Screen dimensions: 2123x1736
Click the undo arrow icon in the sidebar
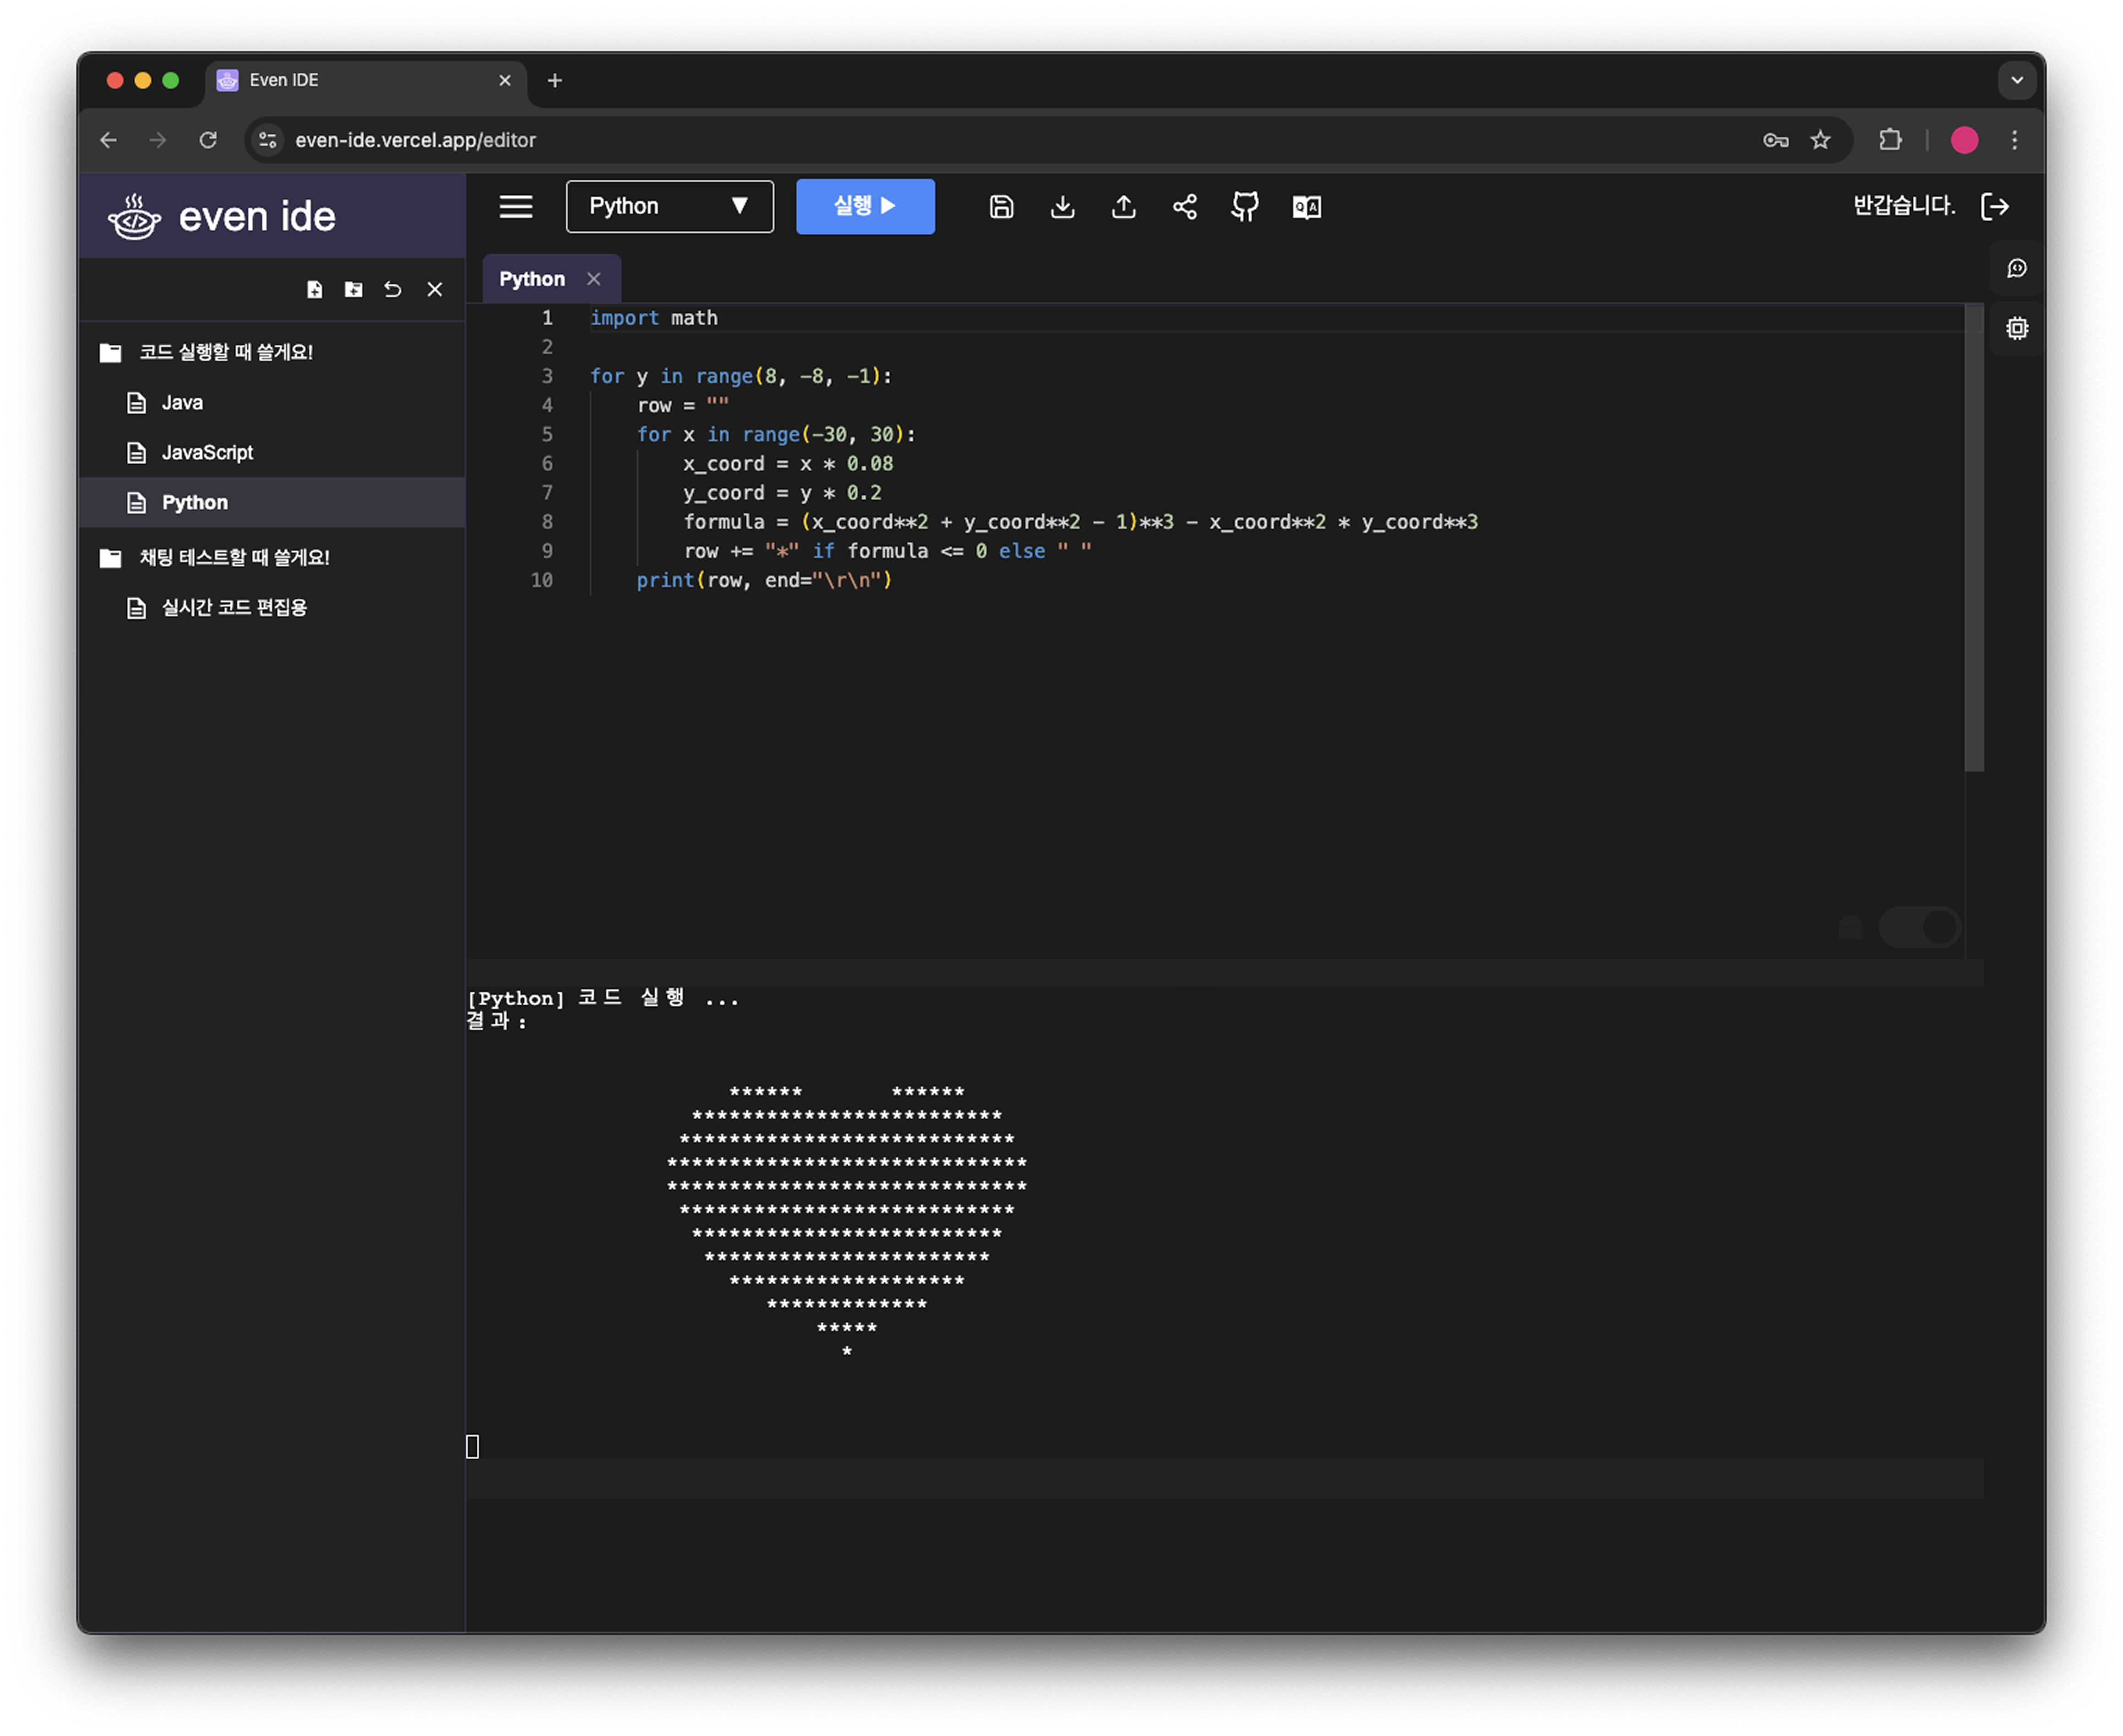(x=393, y=289)
